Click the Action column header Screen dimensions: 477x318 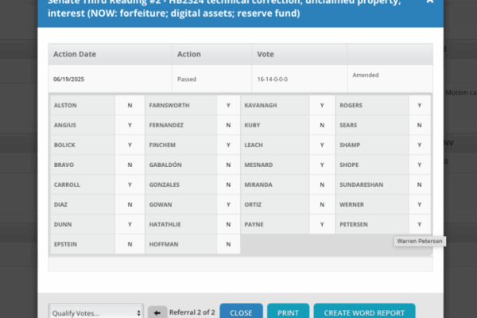click(211, 54)
